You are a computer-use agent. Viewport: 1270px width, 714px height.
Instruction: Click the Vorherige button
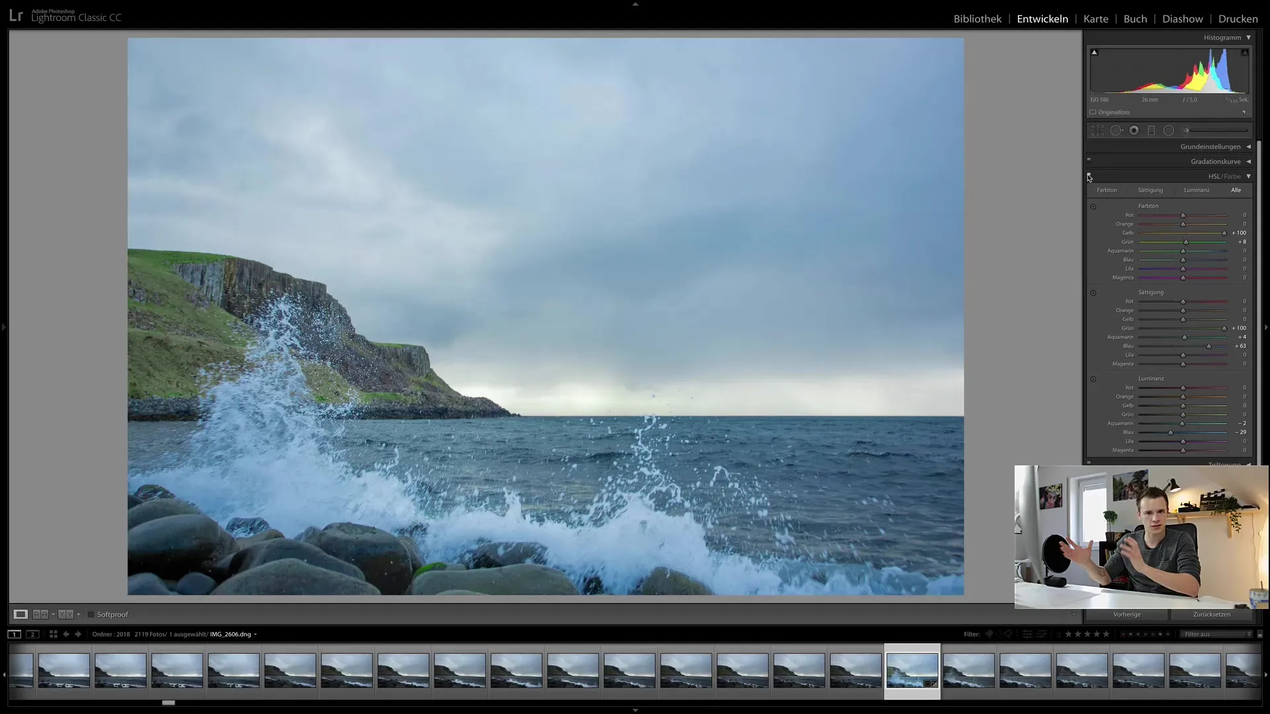1127,615
